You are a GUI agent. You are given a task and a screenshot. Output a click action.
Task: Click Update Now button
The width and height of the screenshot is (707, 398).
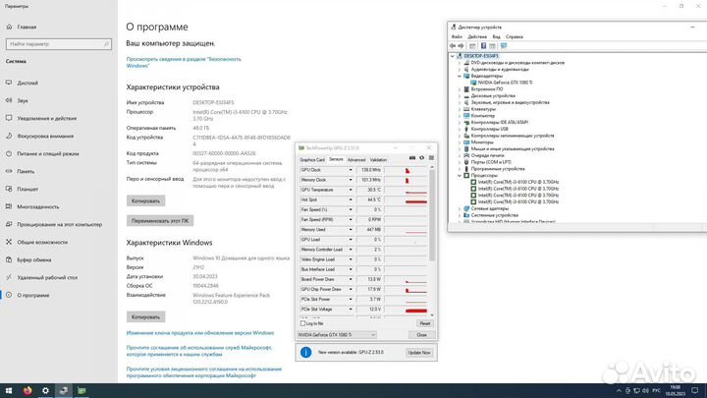419,353
